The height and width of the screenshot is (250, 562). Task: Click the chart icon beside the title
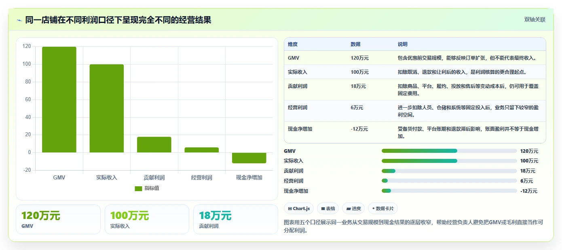click(x=19, y=20)
